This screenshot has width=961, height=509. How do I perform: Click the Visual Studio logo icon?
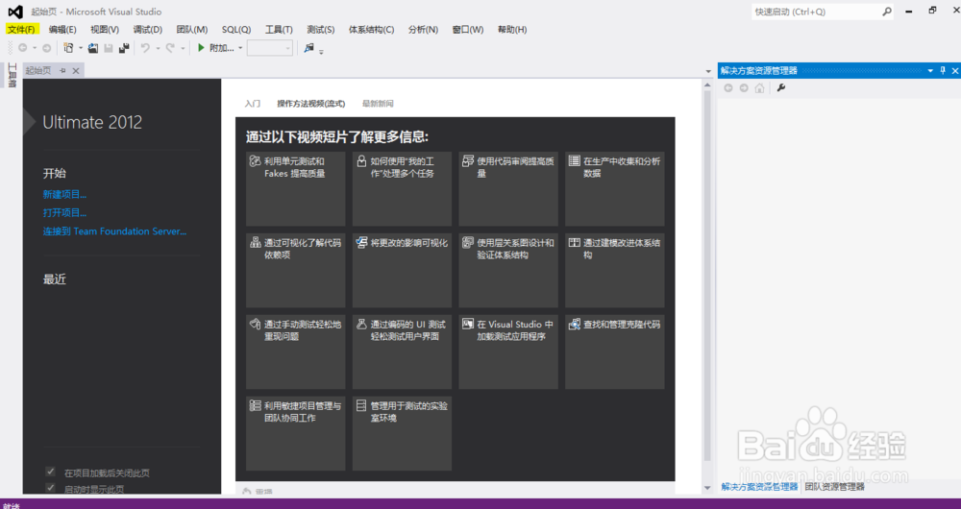(15, 12)
